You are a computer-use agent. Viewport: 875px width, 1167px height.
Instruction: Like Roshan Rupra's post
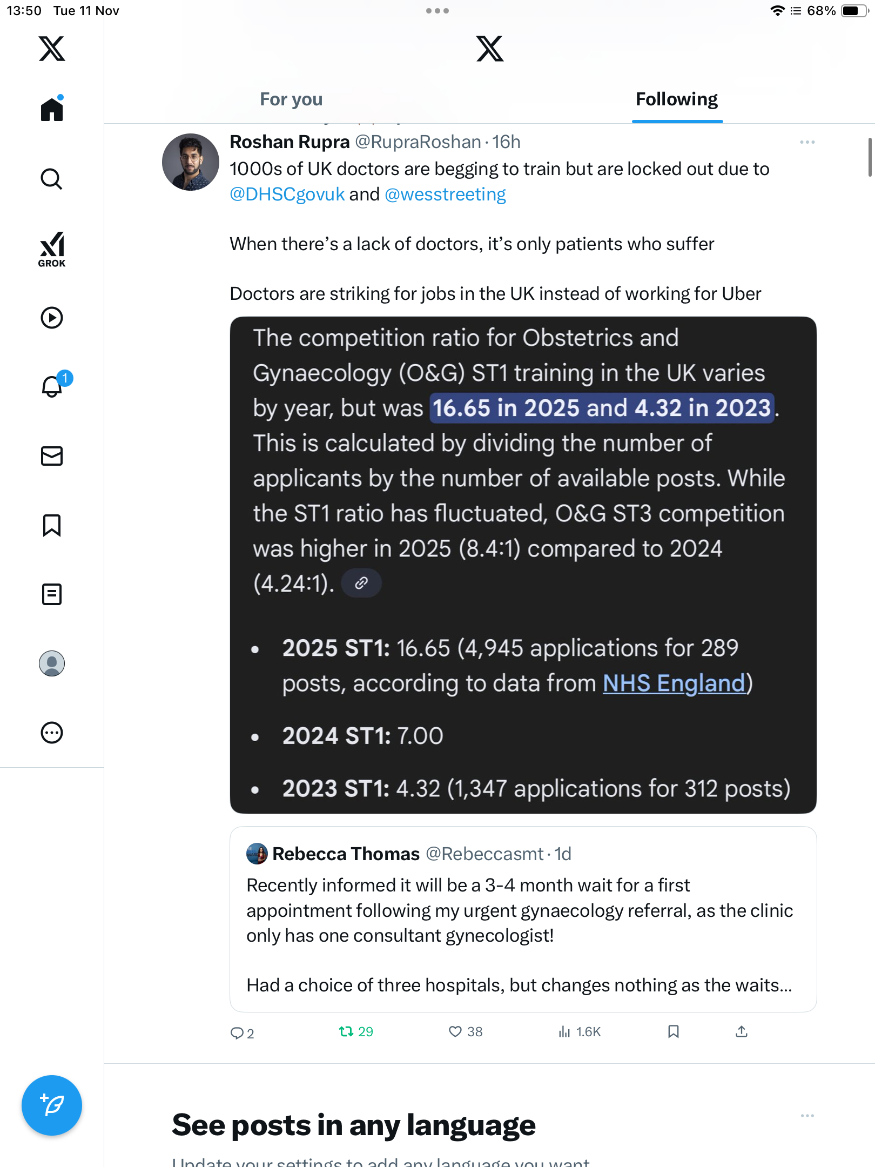pos(455,1032)
